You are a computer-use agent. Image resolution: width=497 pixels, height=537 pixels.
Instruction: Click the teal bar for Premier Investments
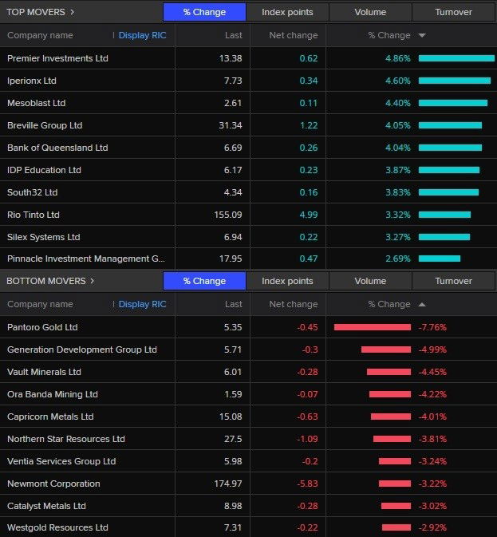click(456, 58)
